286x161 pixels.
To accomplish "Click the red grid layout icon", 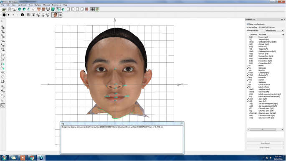I will pyautogui.click(x=87, y=9).
